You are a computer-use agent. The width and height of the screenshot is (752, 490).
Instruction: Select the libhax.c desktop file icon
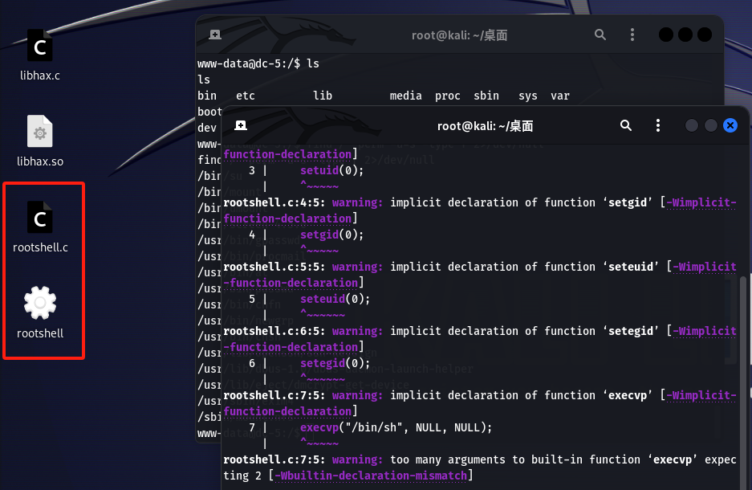[40, 46]
